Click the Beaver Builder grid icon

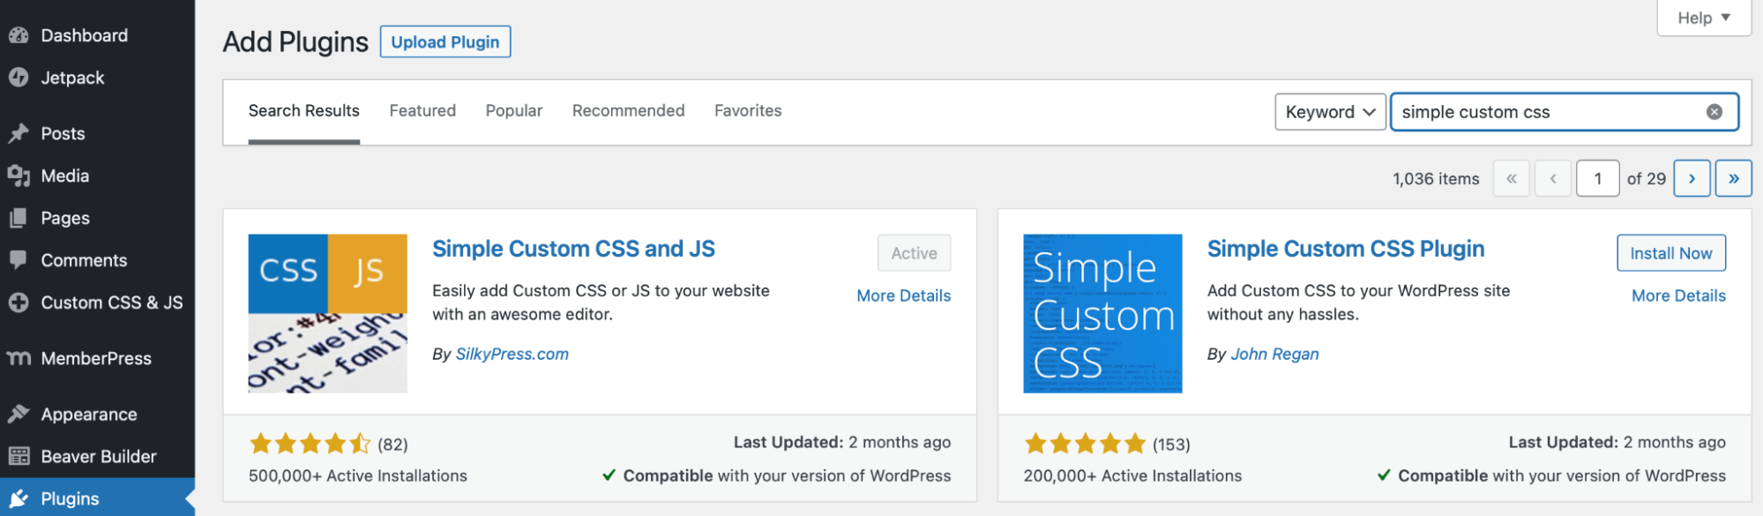(x=19, y=456)
